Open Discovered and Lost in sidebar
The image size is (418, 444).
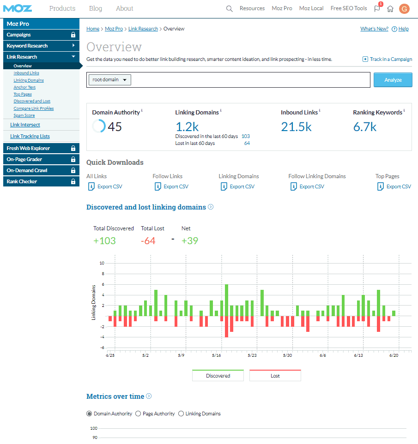32,101
